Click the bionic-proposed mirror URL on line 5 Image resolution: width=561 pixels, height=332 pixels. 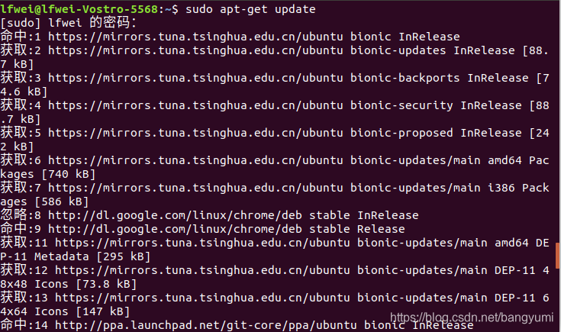click(x=195, y=133)
